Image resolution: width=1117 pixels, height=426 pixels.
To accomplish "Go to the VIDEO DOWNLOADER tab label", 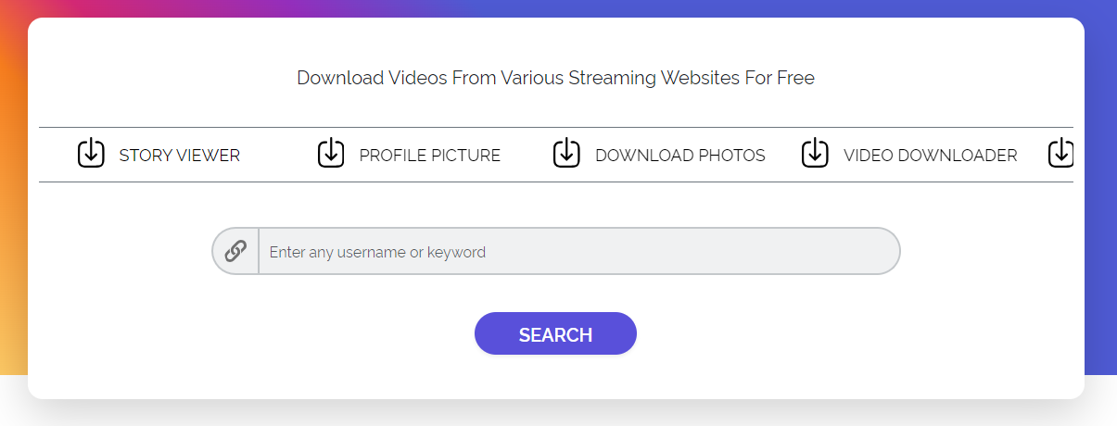I will (x=931, y=156).
